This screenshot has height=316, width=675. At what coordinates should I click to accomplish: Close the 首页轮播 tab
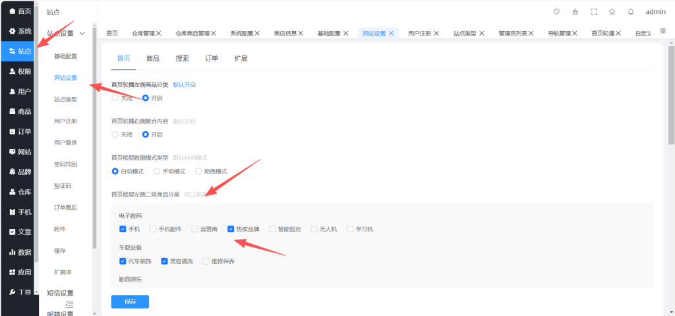tap(618, 33)
